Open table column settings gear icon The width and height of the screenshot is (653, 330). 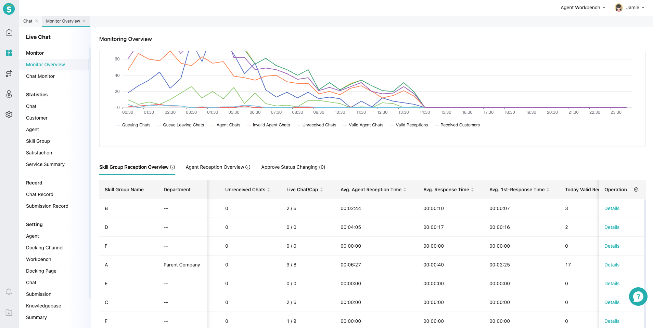[636, 190]
